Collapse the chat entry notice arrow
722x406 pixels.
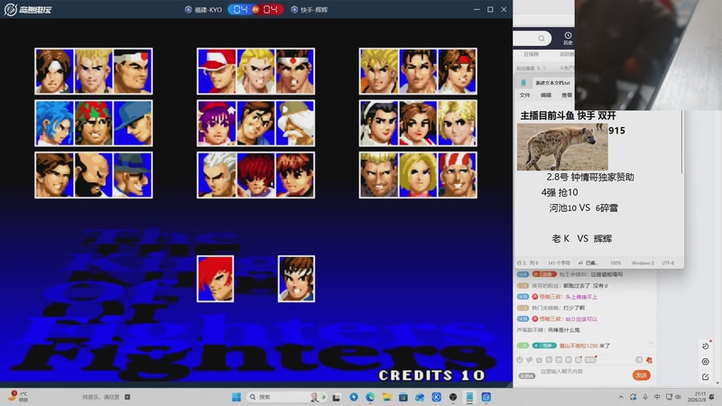(x=651, y=344)
